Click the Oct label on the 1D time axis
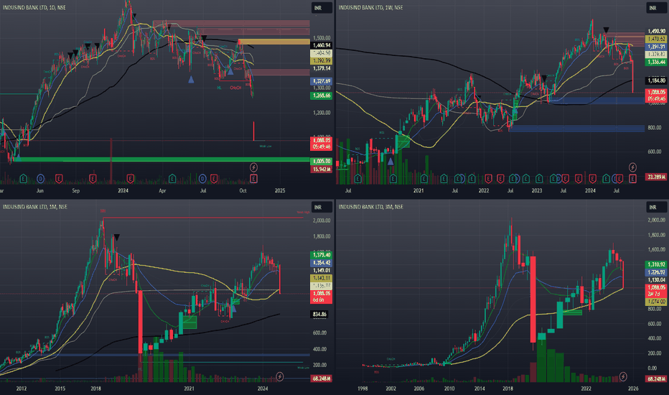Image resolution: width=669 pixels, height=395 pixels. pos(243,190)
